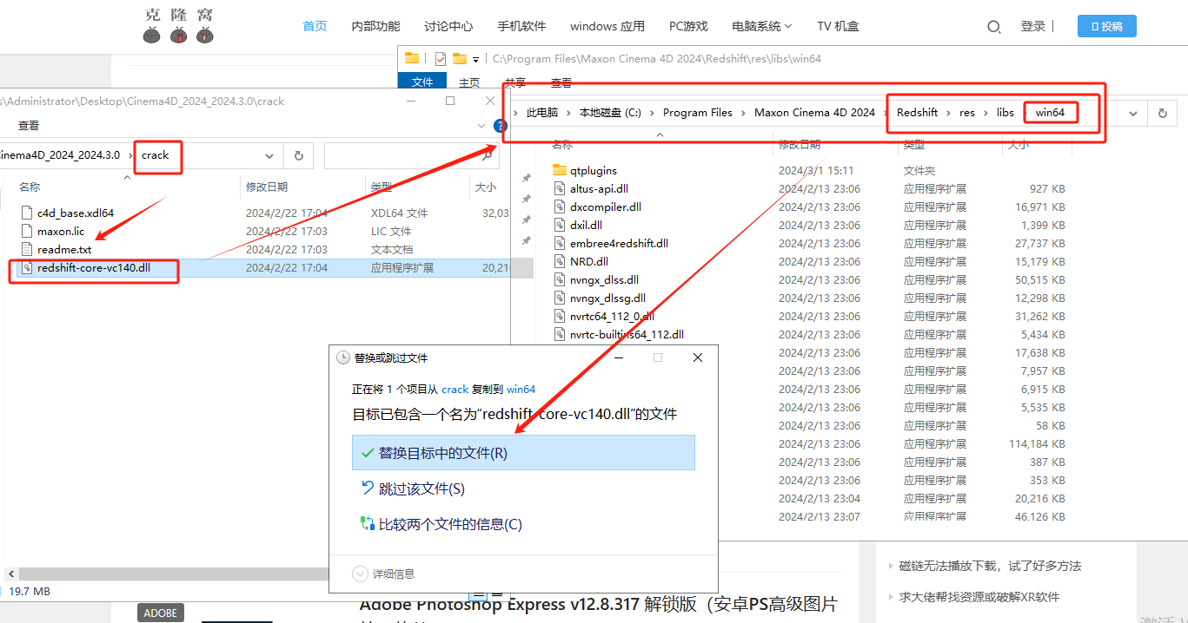The image size is (1188, 623).
Task: Click the site logo in the header
Action: [178, 26]
